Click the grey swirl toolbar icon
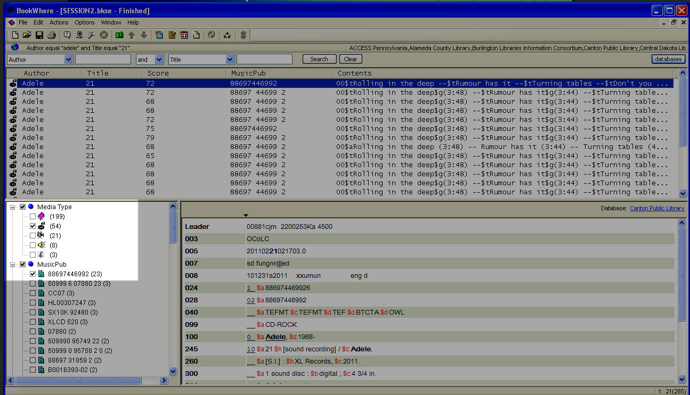The height and width of the screenshot is (395, 690). click(x=212, y=35)
